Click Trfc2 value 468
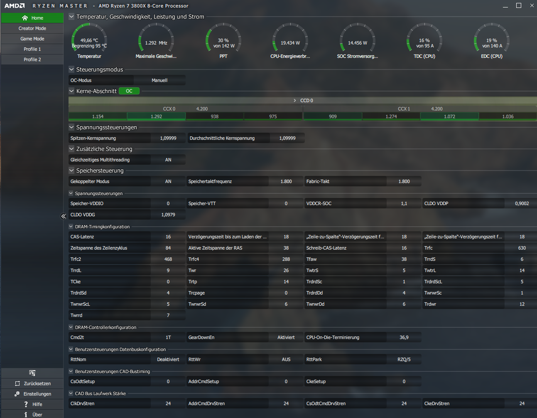537x418 pixels. 168,259
